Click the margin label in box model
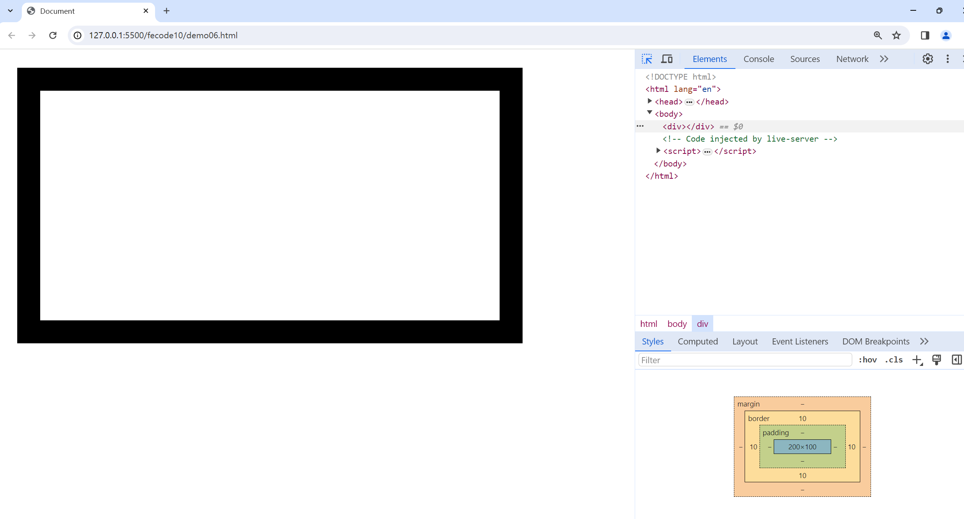 pos(748,404)
